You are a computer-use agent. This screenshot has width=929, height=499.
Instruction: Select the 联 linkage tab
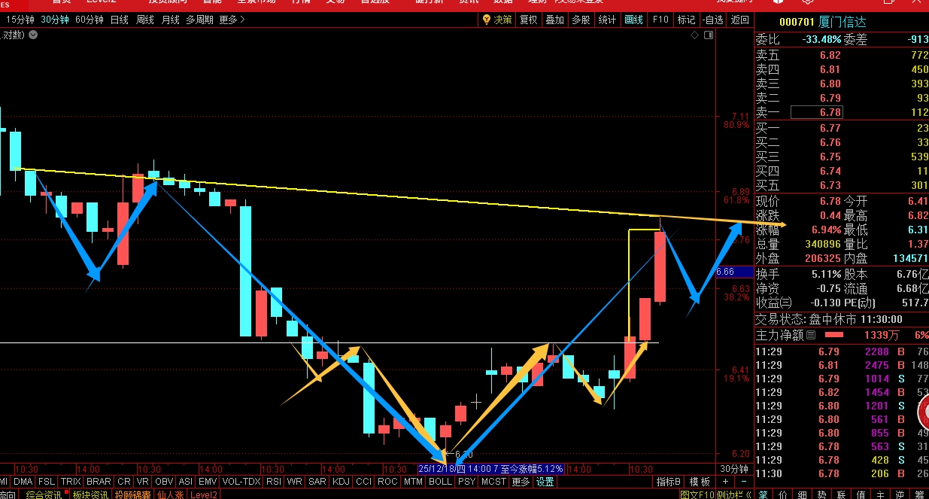(841, 494)
